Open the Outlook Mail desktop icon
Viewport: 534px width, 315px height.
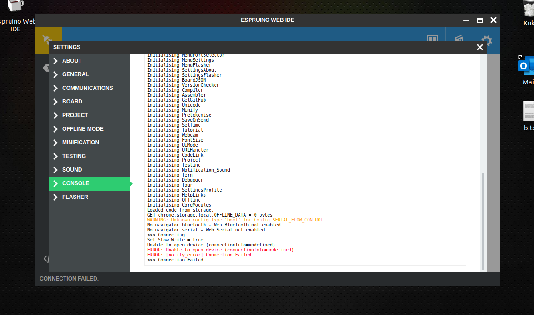526,70
